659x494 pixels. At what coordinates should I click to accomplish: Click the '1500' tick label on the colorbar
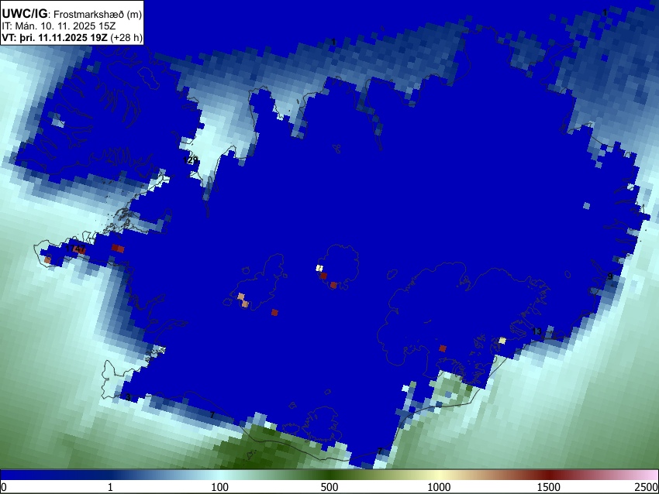[x=549, y=487]
